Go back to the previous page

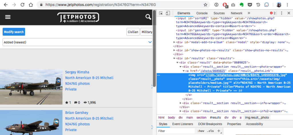coord(6,5)
